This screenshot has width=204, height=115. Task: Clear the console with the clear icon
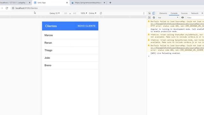154,18
